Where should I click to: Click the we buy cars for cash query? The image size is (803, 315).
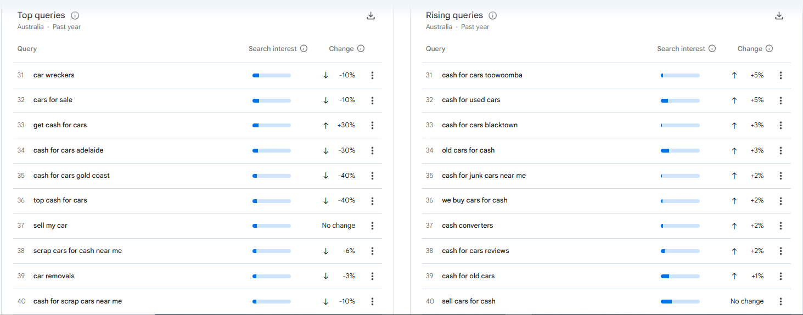(x=475, y=200)
